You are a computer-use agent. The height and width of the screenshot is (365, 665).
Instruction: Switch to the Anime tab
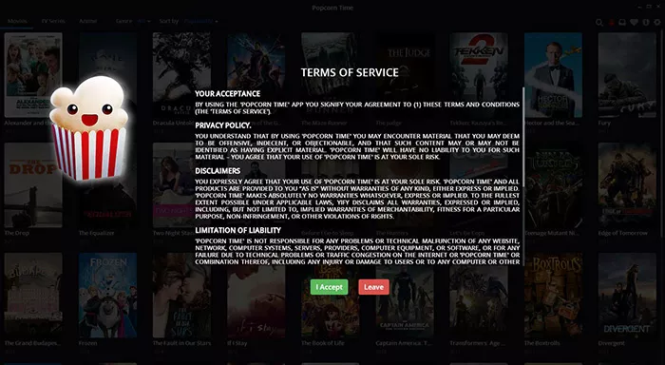pyautogui.click(x=87, y=21)
